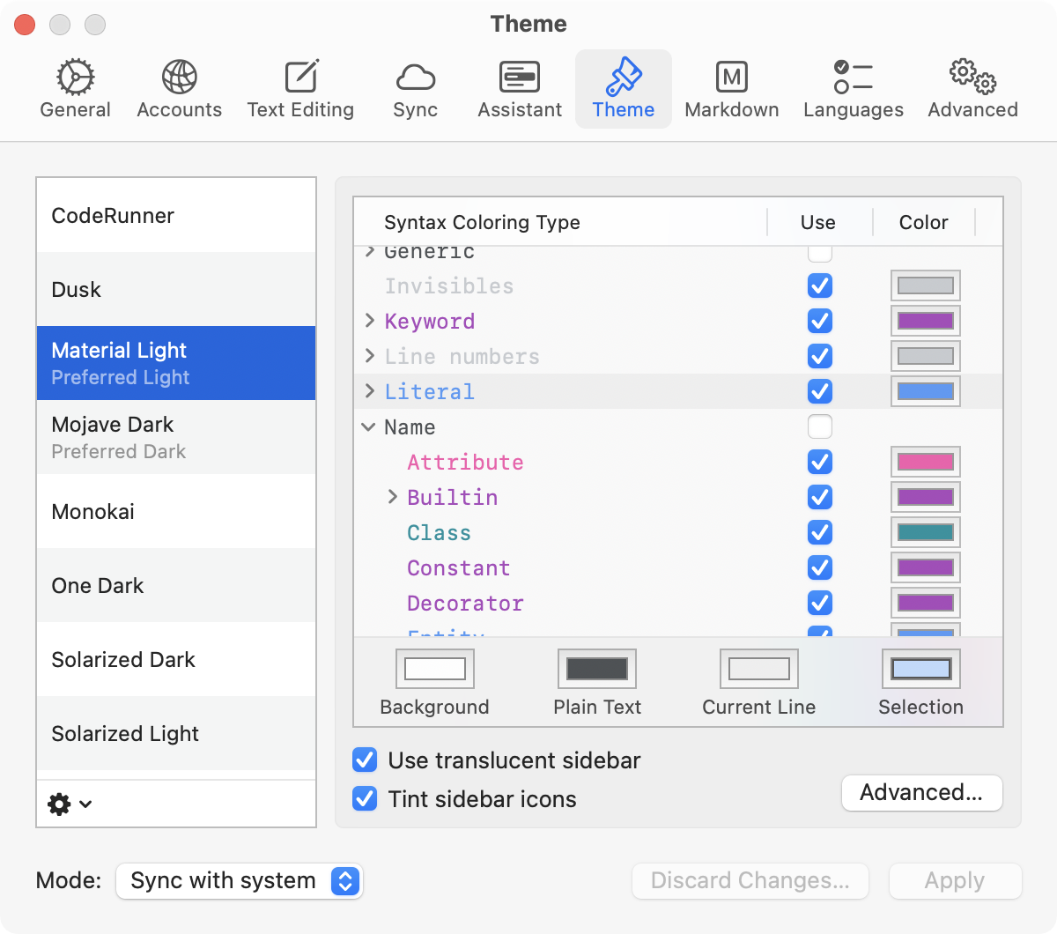Image resolution: width=1057 pixels, height=934 pixels.
Task: Disable Use translucent sidebar
Action: click(x=365, y=760)
